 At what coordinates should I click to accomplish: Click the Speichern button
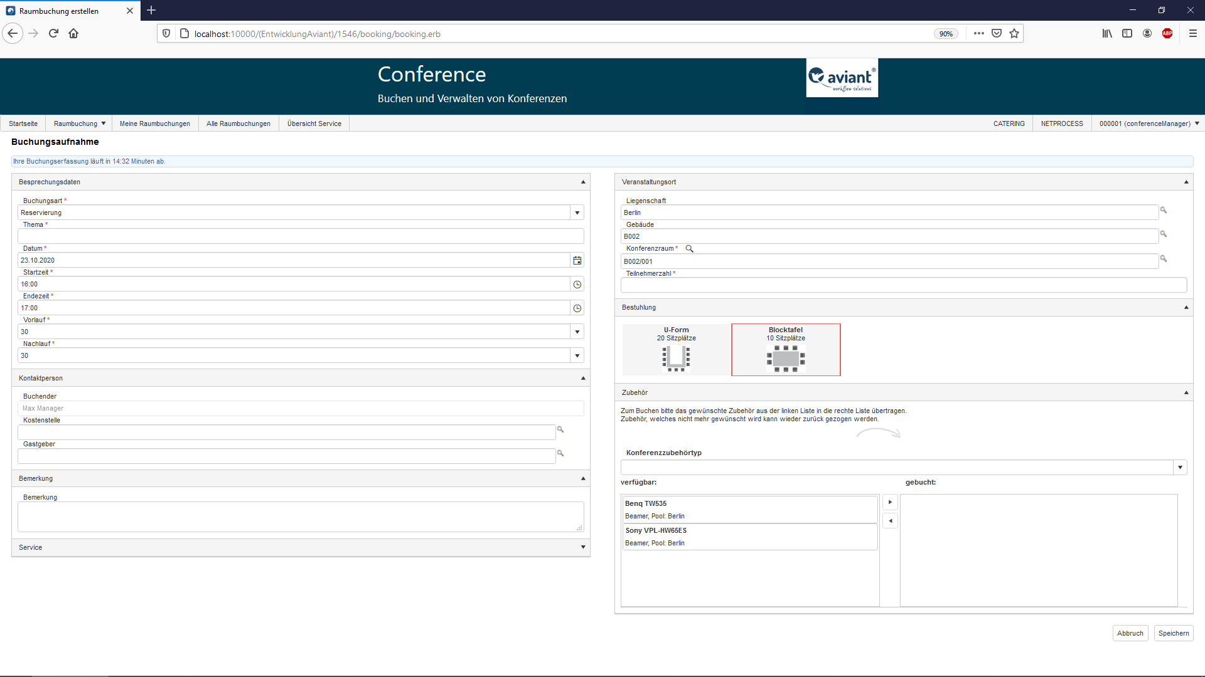pos(1173,633)
